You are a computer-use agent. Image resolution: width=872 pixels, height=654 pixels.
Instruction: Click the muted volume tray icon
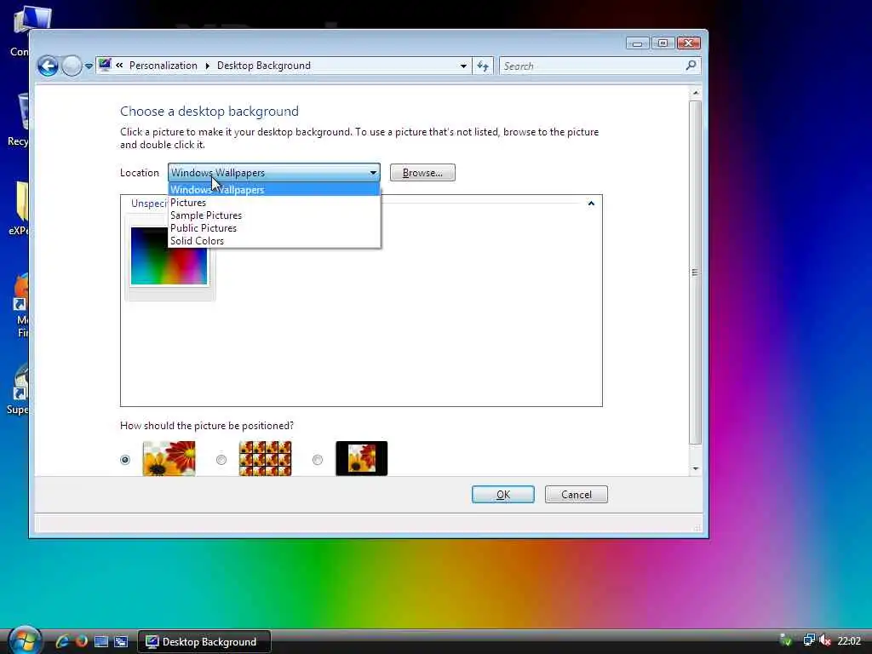click(825, 640)
